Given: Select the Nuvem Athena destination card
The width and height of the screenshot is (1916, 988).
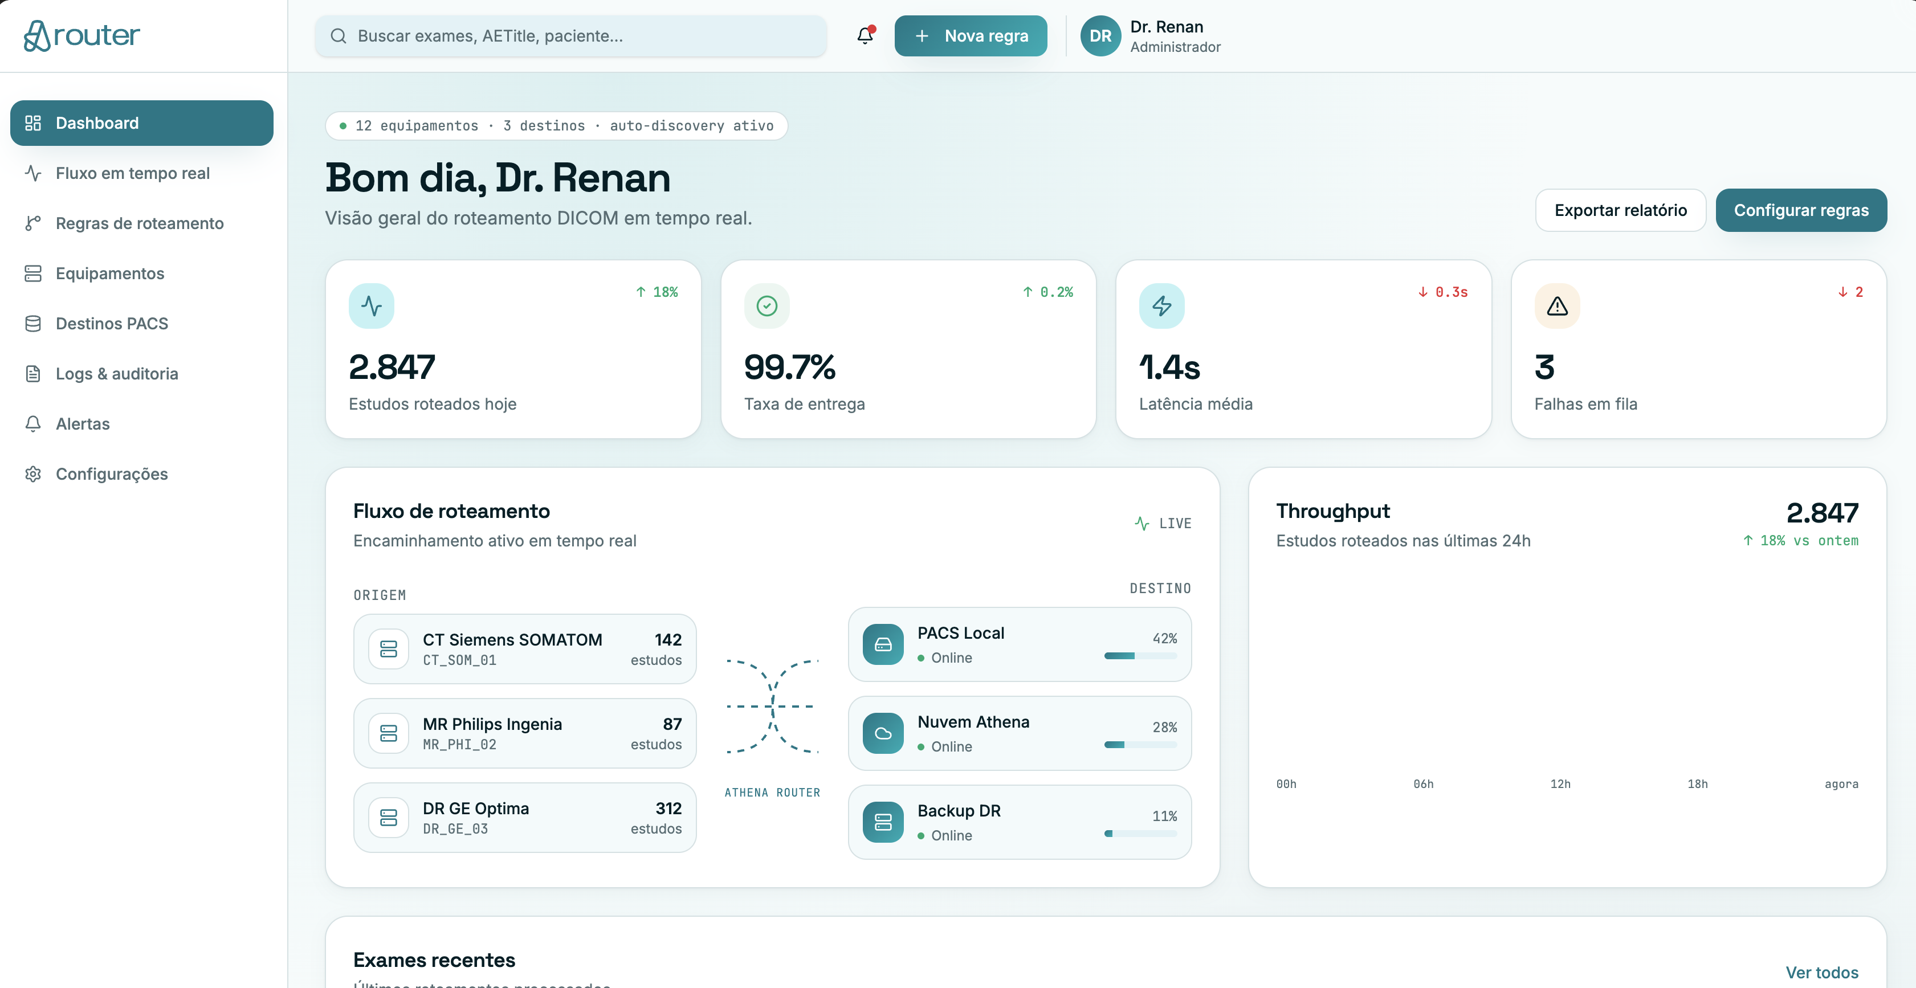Looking at the screenshot, I should pos(1020,733).
